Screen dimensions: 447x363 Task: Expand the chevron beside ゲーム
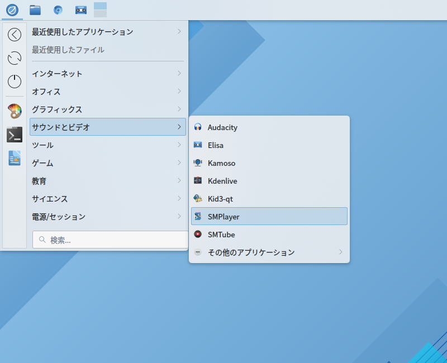coord(179,163)
